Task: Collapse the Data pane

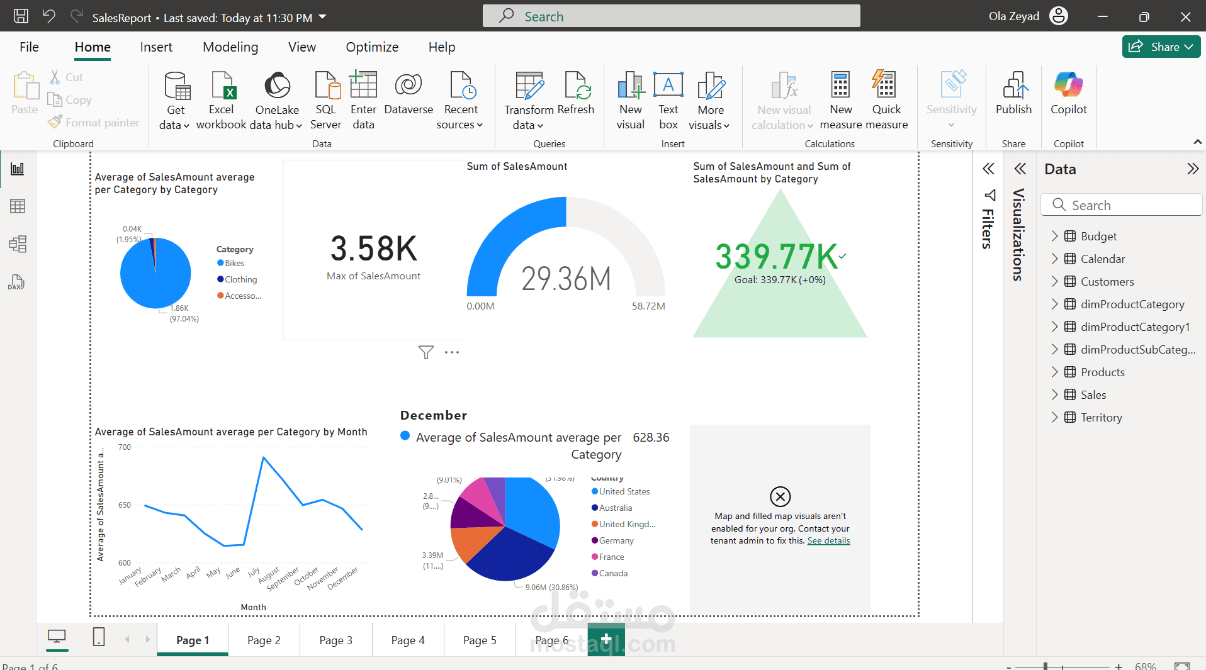Action: tap(1192, 169)
